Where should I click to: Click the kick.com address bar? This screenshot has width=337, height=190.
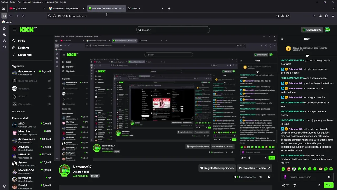(x=168, y=16)
